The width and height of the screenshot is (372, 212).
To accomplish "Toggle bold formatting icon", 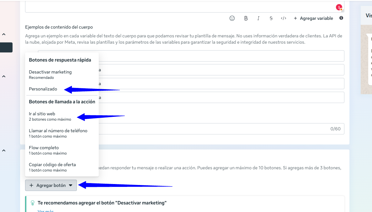I will pyautogui.click(x=246, y=18).
